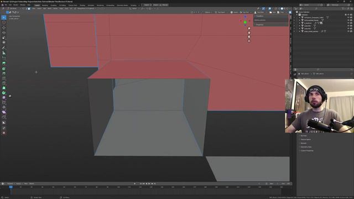Open the Mesh menu in viewport header
Screen dimensions: 354x199
tap(49, 9)
